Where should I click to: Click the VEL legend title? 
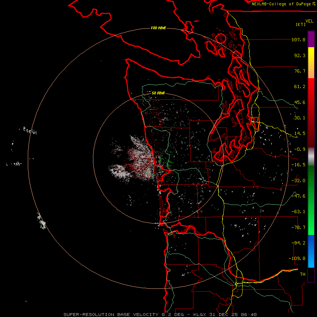[x=309, y=21]
